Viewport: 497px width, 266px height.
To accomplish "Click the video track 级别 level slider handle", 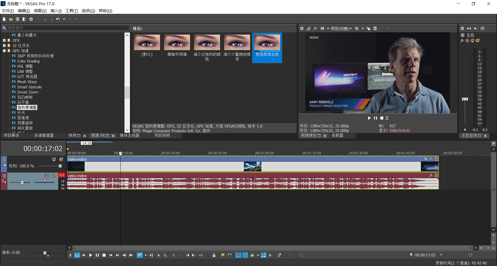I will tap(60, 166).
